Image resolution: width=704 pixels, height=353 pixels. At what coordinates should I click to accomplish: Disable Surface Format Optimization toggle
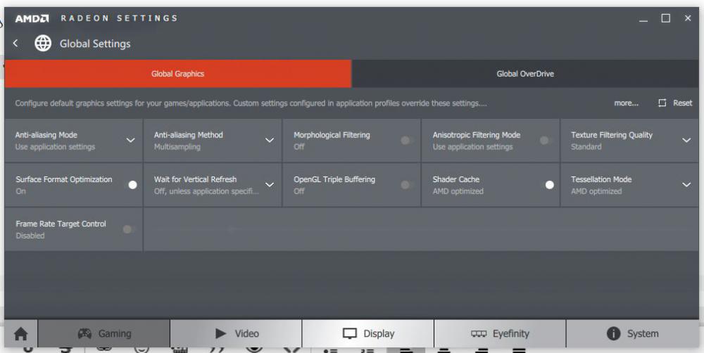132,185
